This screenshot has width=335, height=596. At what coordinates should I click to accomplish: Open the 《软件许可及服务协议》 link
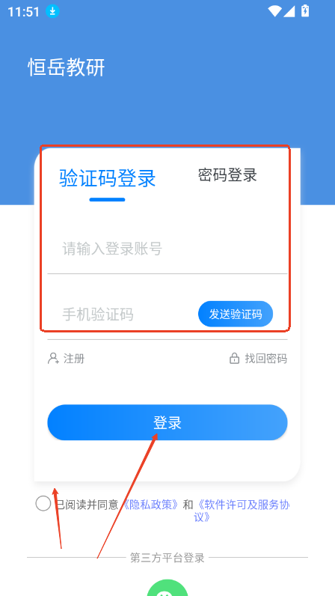[242, 511]
